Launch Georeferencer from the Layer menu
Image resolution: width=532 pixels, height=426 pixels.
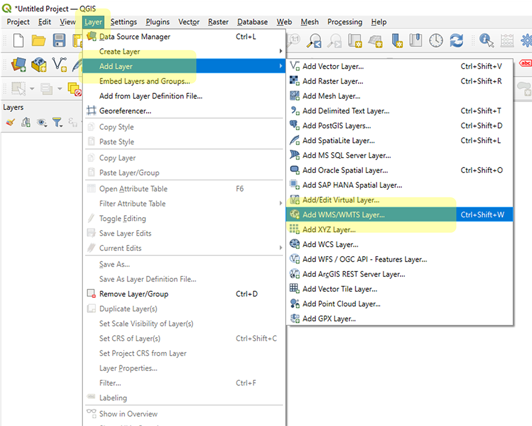tap(125, 111)
